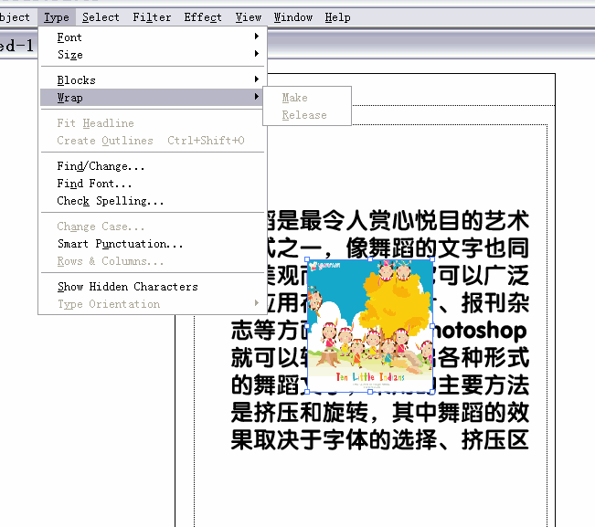Viewport: 595px width, 527px height.
Task: Select Fit Headline menu entry
Action: point(152,123)
